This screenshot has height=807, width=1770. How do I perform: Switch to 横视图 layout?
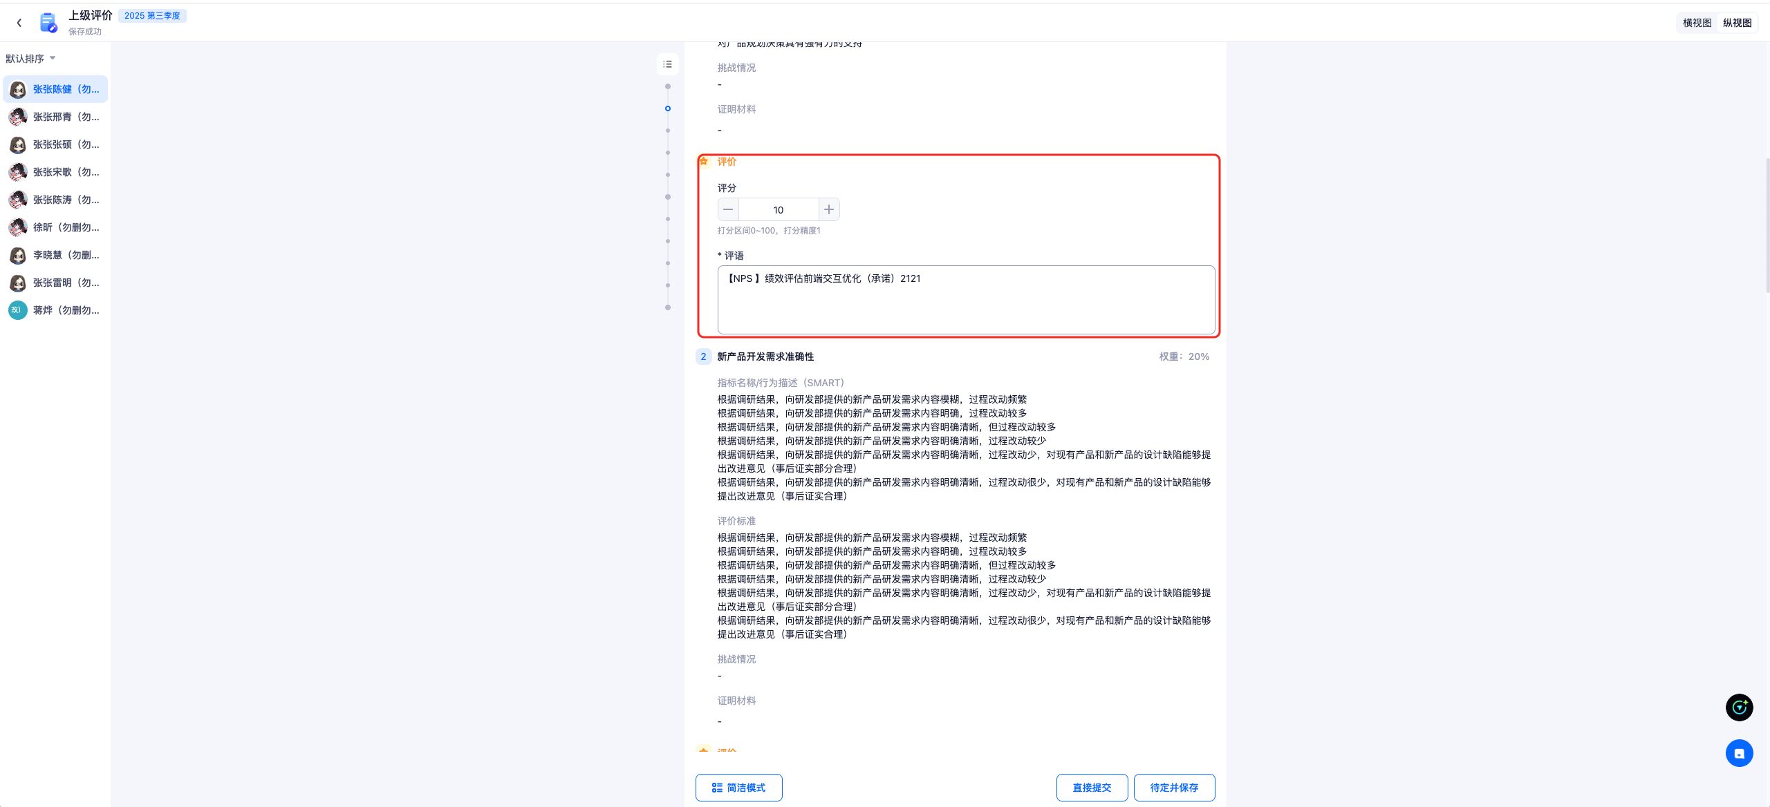point(1697,23)
